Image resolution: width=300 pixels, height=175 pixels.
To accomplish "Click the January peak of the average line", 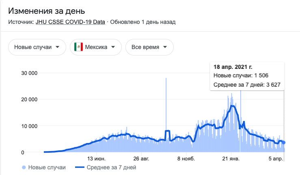I will pos(232,106).
